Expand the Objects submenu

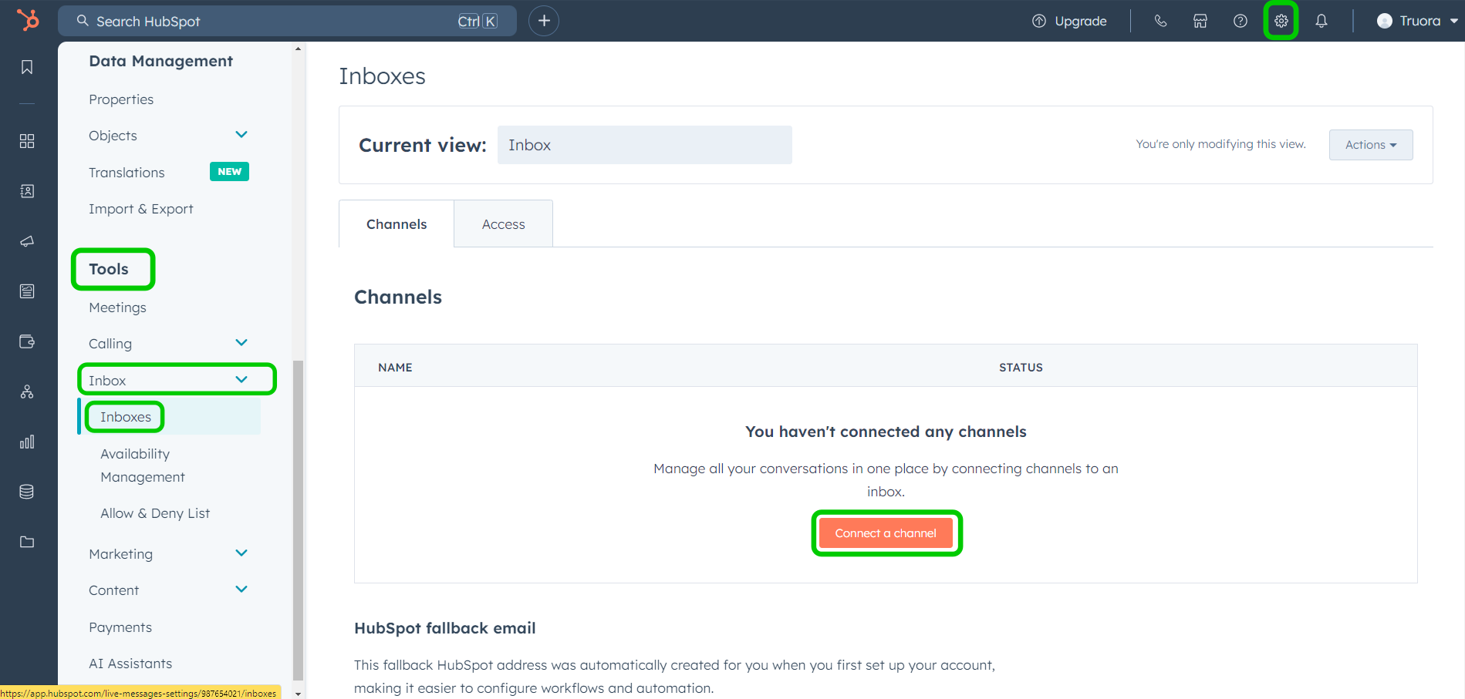[x=241, y=135]
